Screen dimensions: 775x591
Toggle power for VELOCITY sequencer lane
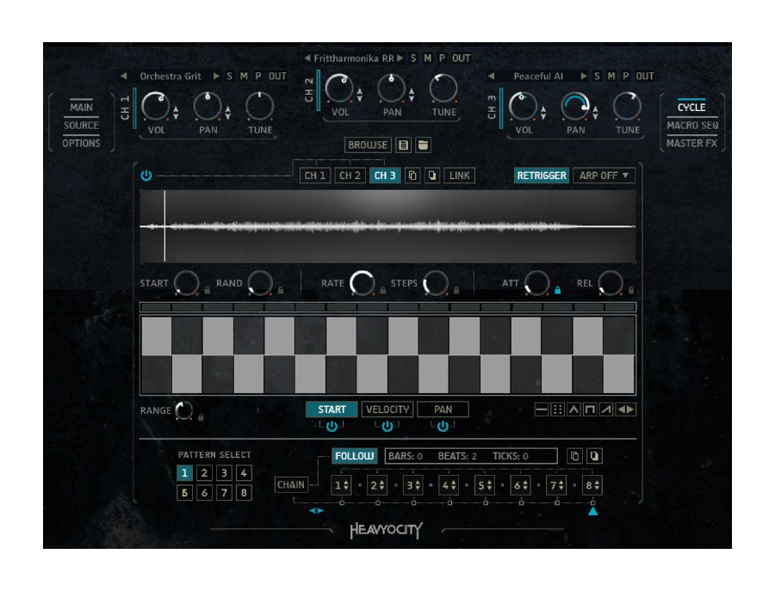tap(387, 426)
